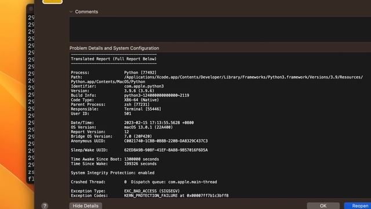Image resolution: width=371 pixels, height=209 pixels.
Task: Select the 'Python [77492]' process value
Action: 140,73
